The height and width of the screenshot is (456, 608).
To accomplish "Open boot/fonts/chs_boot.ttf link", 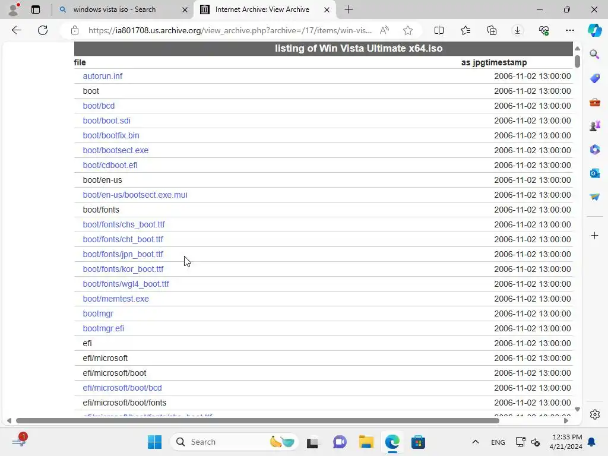I will [123, 224].
